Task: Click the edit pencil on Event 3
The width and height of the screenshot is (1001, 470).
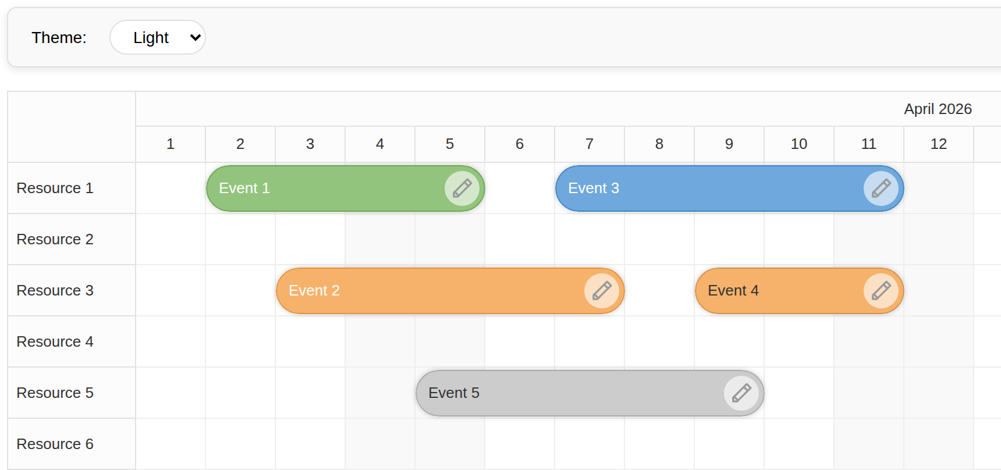Action: tap(881, 188)
